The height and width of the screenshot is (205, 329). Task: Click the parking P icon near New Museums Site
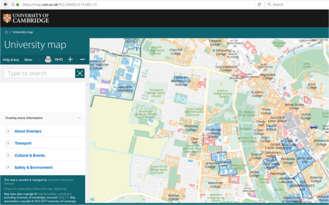[297, 140]
